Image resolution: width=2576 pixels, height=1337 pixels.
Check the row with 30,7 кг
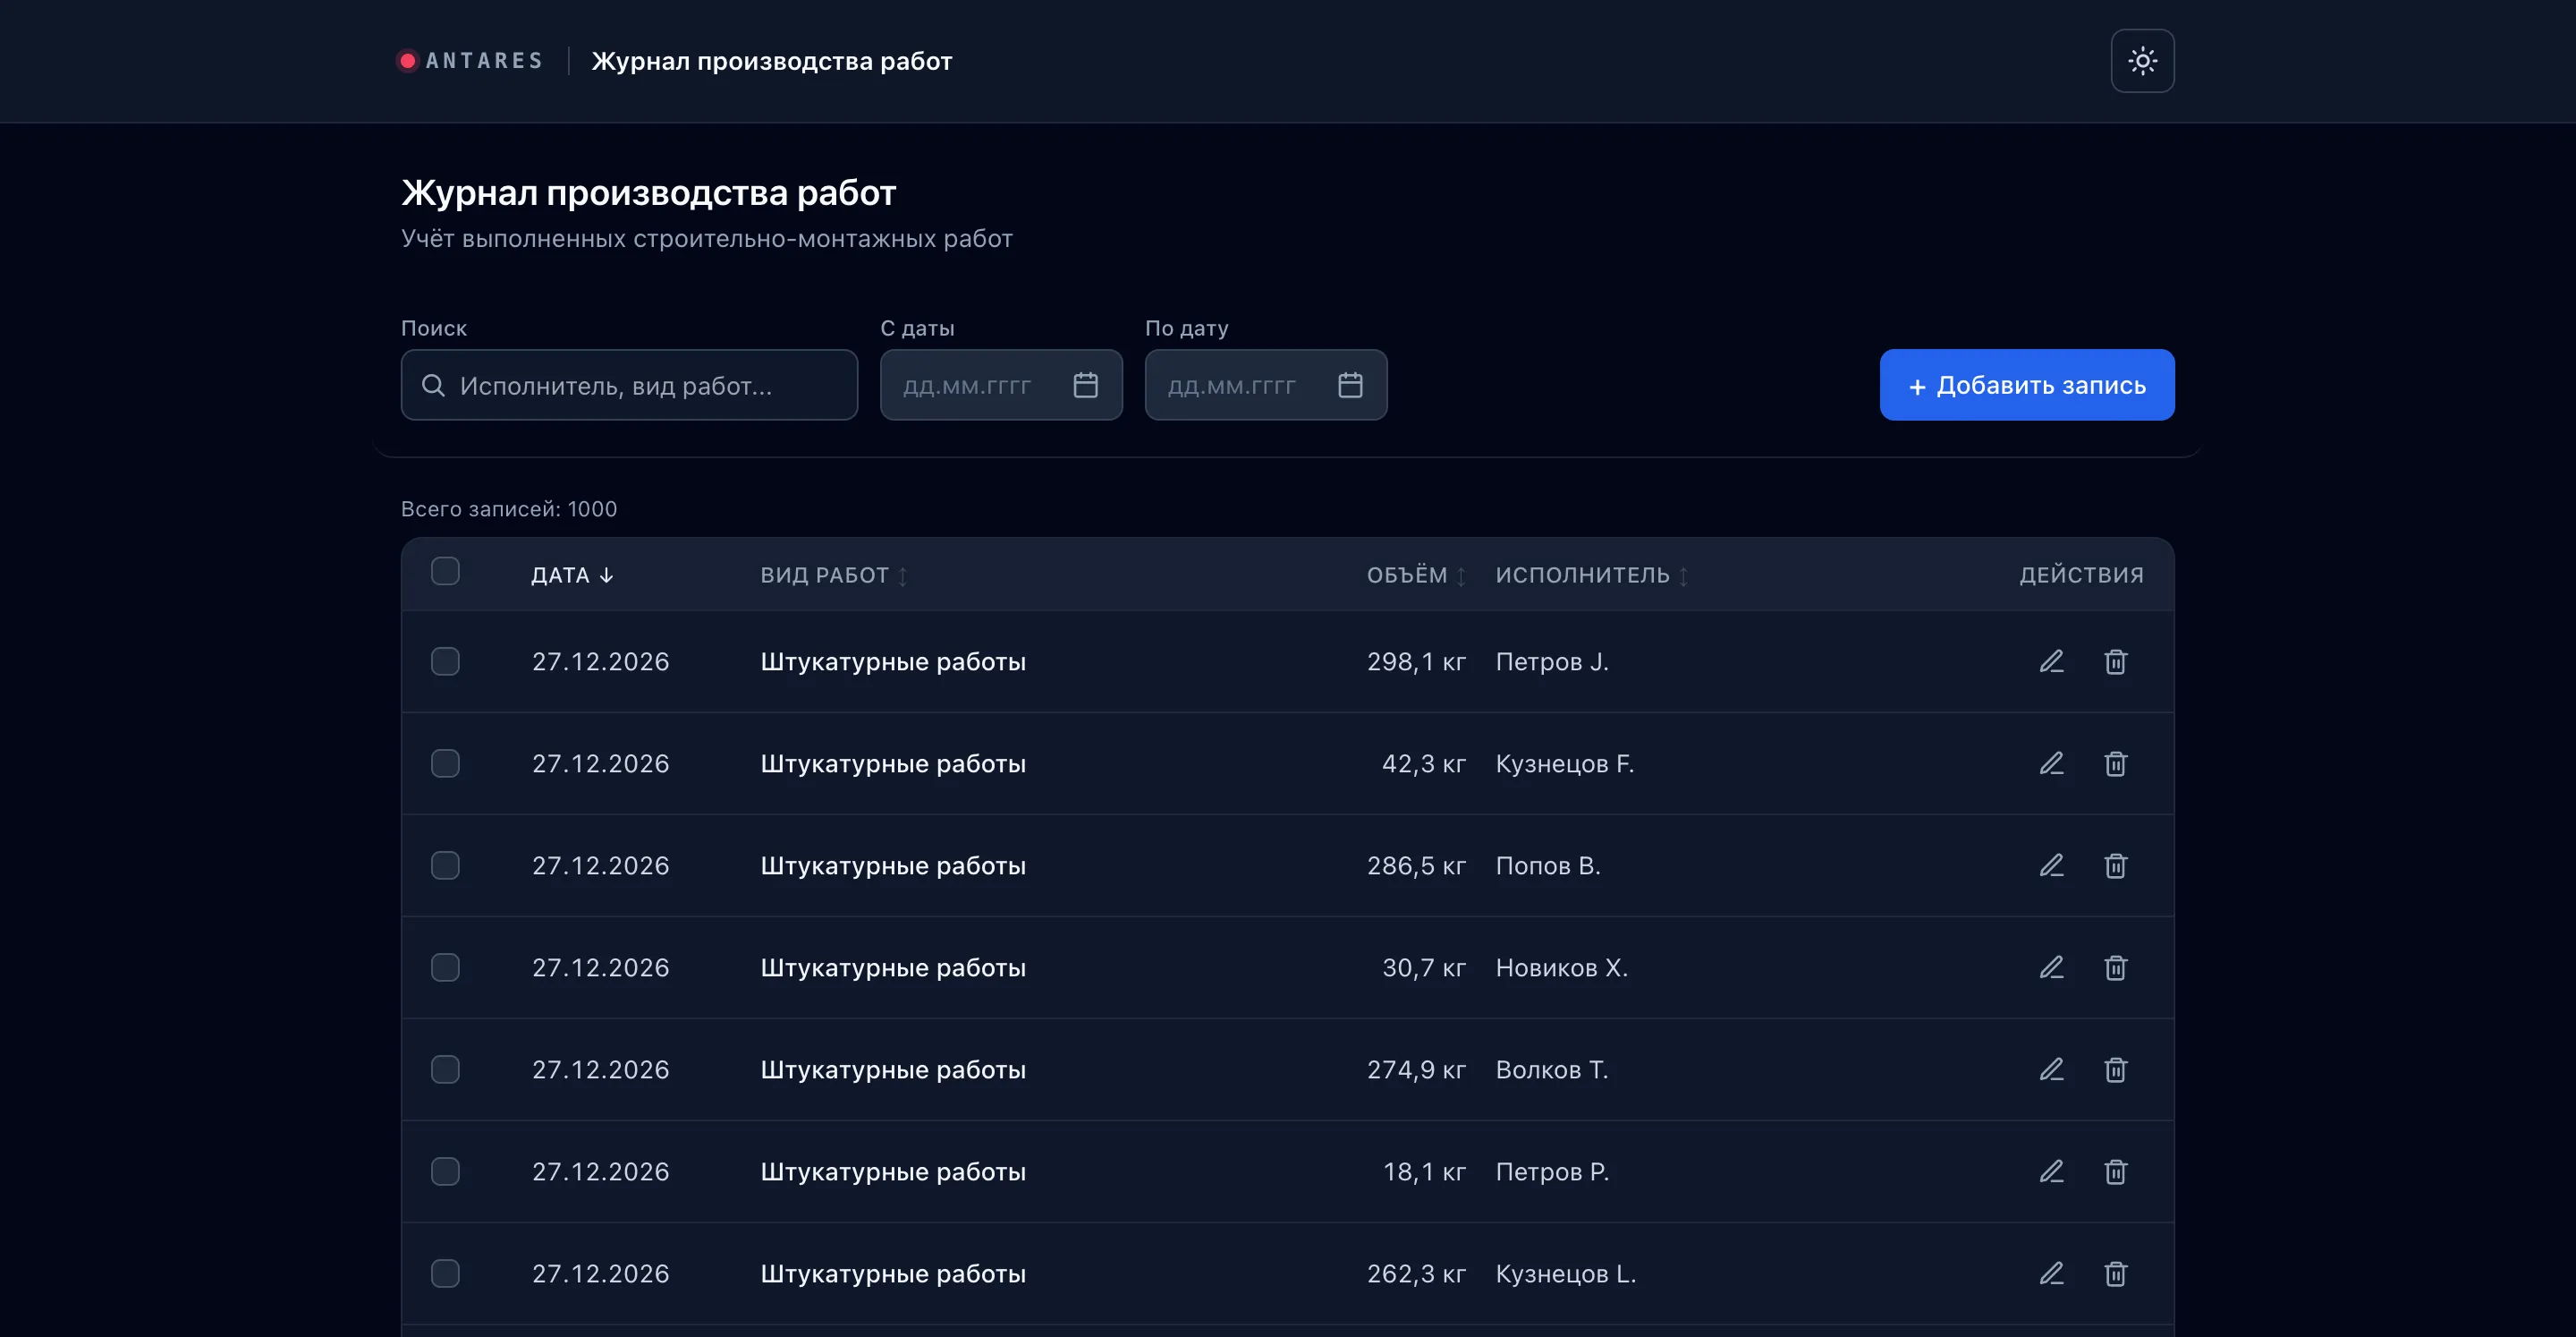pyautogui.click(x=445, y=967)
